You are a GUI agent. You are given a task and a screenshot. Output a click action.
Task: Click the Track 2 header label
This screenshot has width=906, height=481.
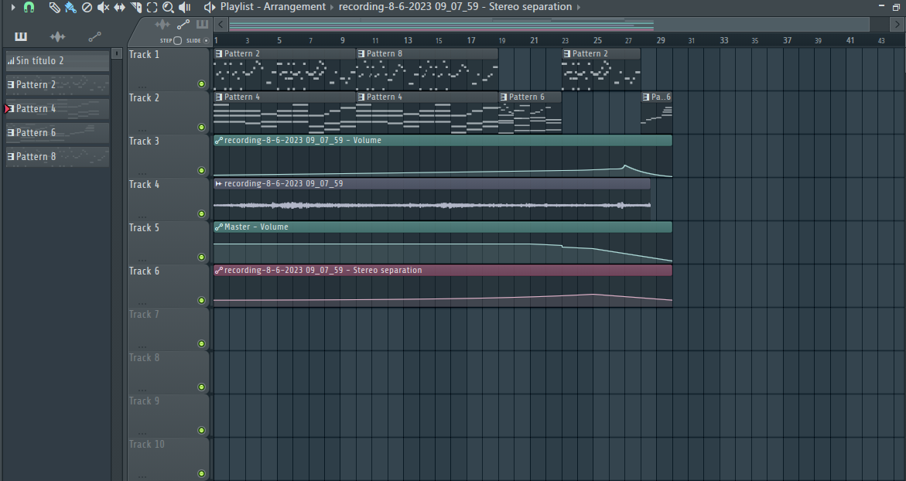click(144, 97)
